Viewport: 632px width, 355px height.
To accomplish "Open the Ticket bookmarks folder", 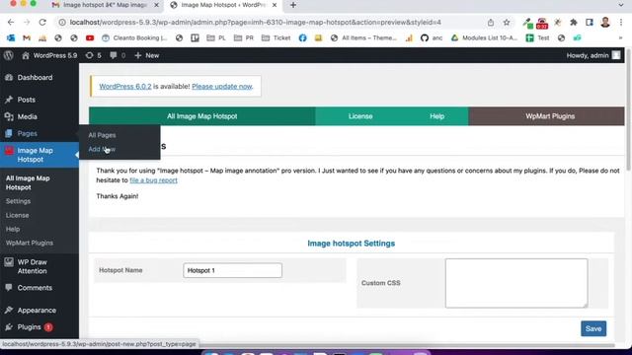I will click(276, 37).
